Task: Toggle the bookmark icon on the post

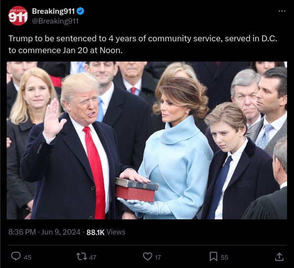Action: click(213, 256)
